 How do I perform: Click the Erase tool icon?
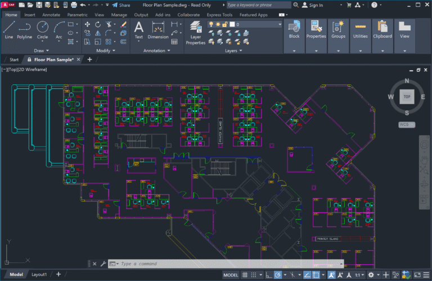tap(123, 25)
